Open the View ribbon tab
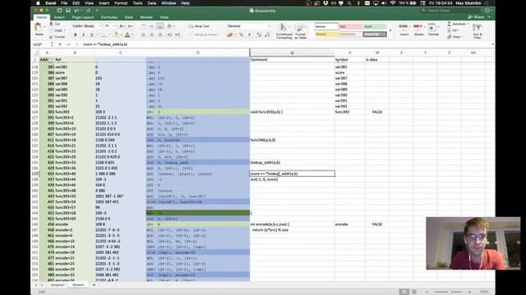526x295 pixels. point(164,17)
